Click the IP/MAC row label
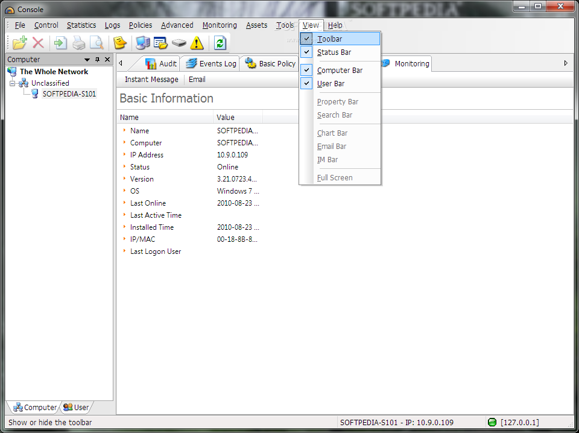 [x=142, y=239]
